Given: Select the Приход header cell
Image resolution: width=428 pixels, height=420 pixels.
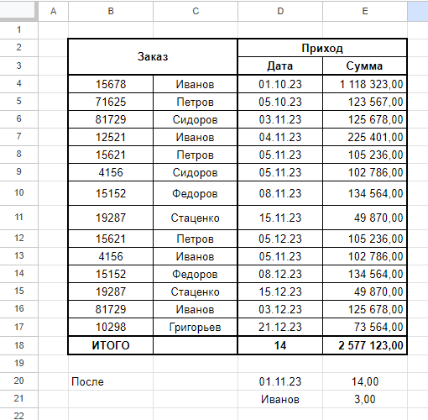Looking at the screenshot, I should point(322,48).
